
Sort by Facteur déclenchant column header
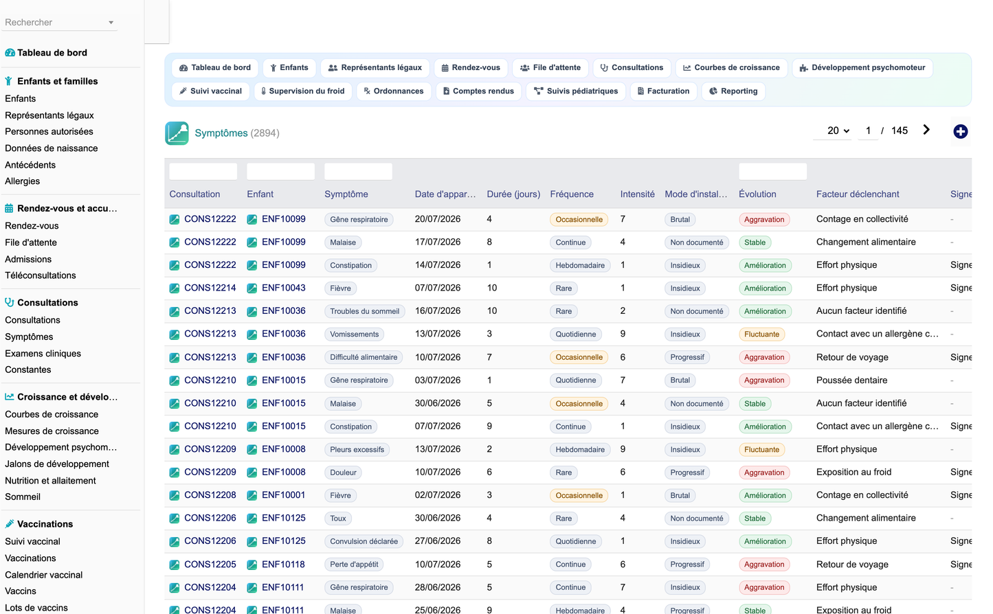858,194
